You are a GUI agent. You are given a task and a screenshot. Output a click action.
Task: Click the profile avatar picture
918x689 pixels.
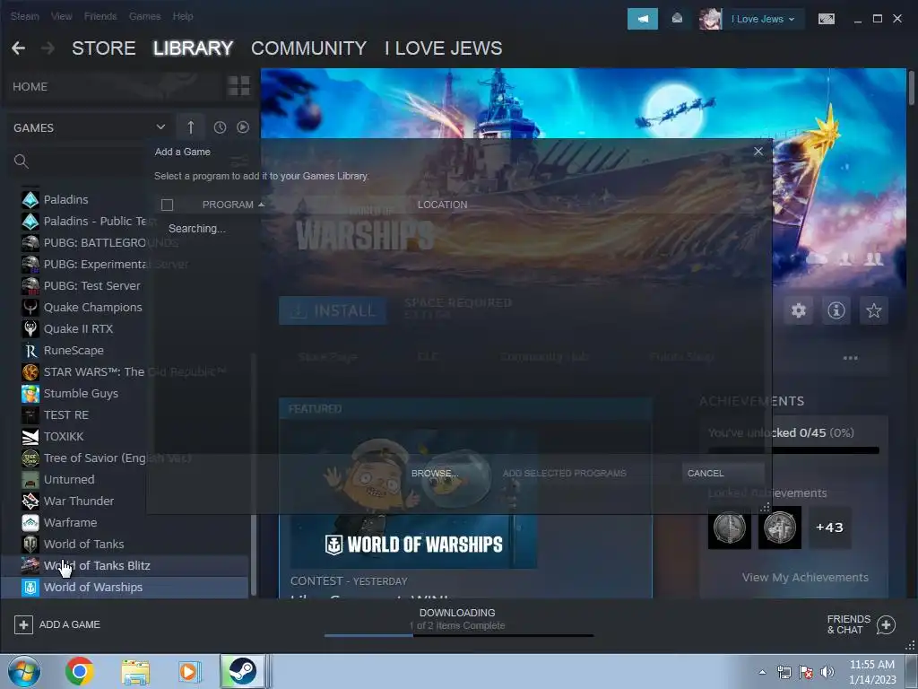pyautogui.click(x=710, y=19)
